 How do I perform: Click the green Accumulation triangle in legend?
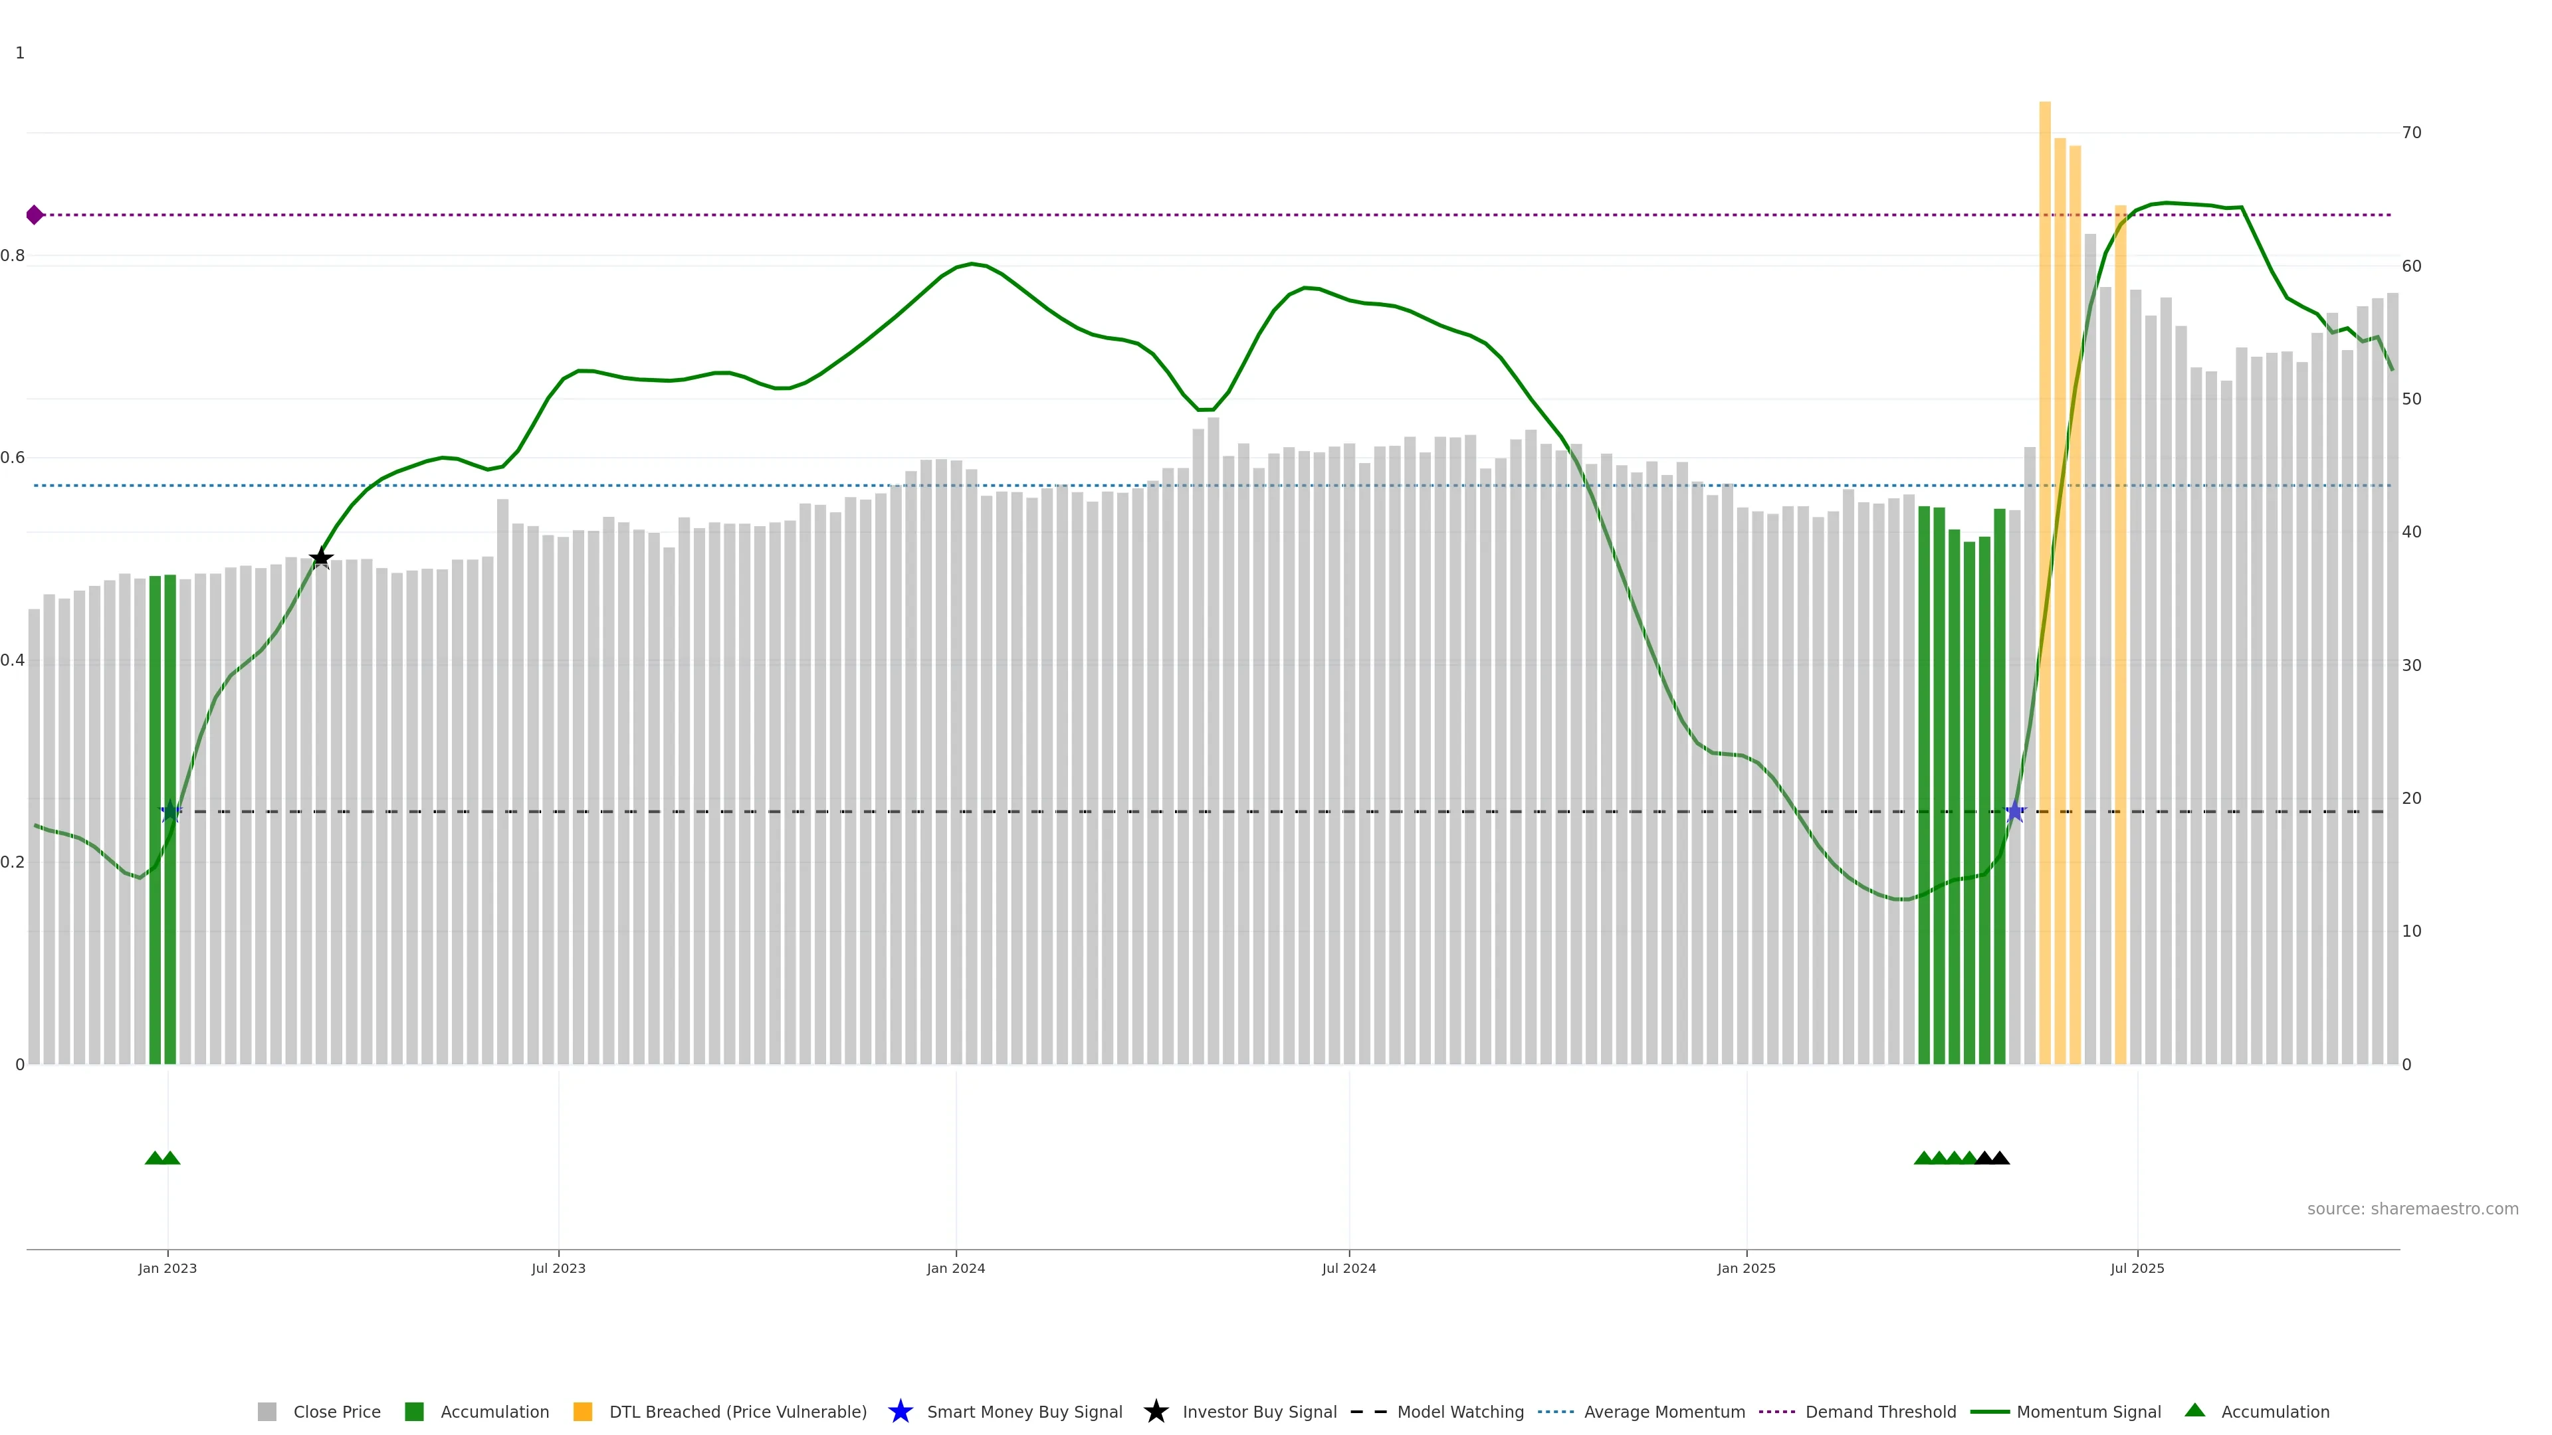2194,1410
